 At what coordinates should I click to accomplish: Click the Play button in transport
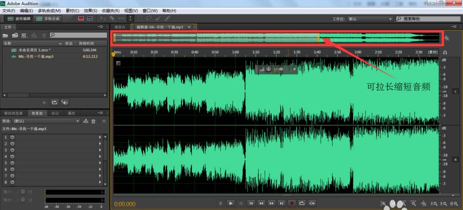pyautogui.click(x=231, y=203)
